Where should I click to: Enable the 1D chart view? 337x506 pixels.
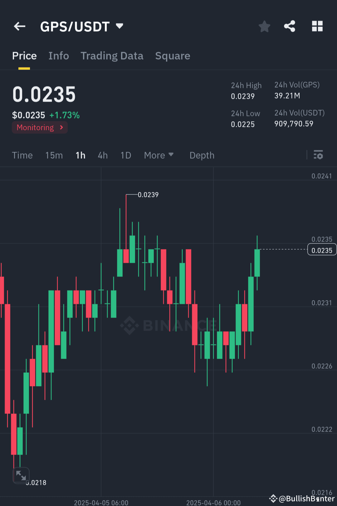pyautogui.click(x=125, y=155)
